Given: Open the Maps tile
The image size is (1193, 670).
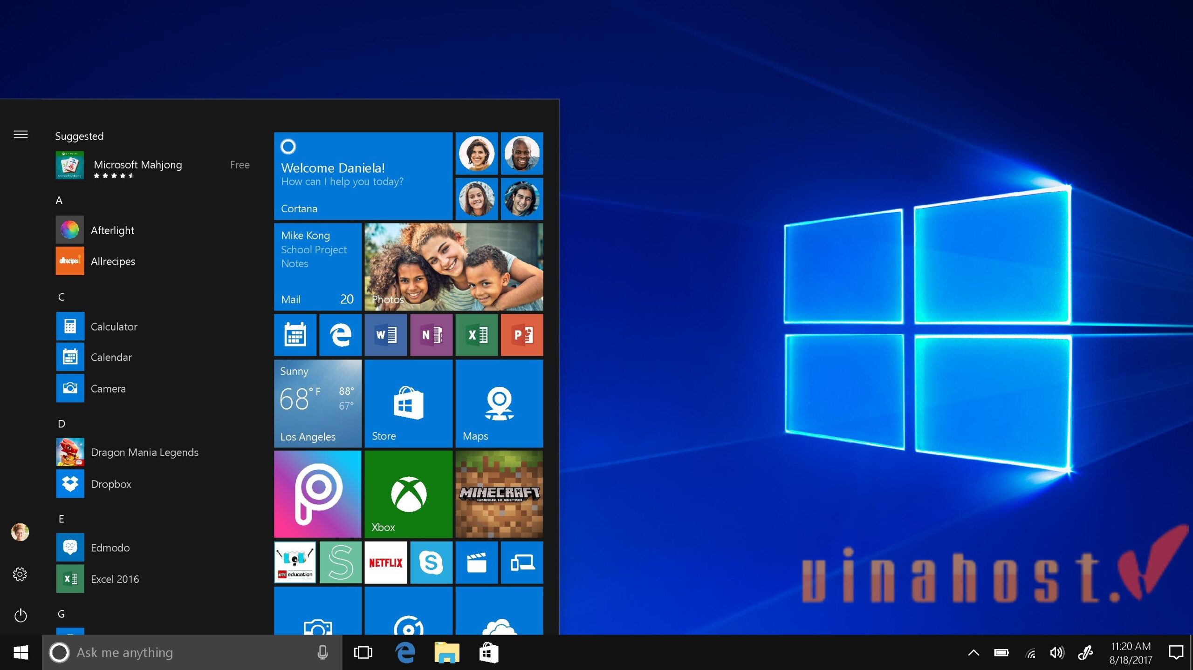Looking at the screenshot, I should point(499,403).
